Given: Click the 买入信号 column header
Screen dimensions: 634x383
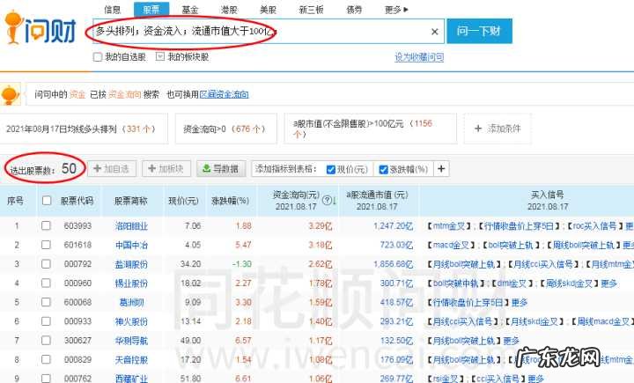Looking at the screenshot, I should click(x=548, y=200).
